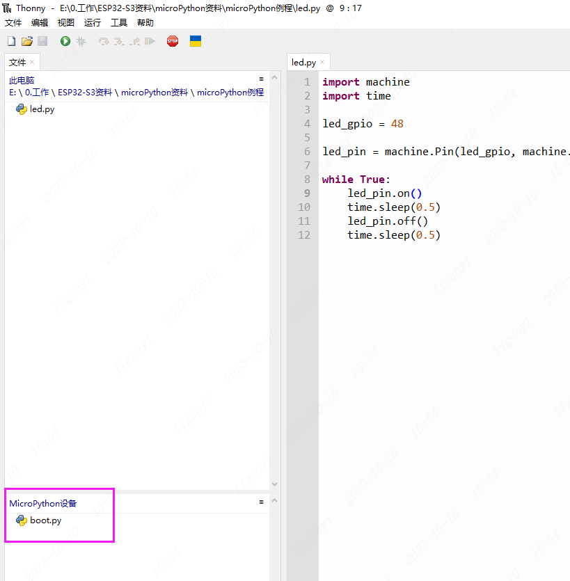Click the Python icon beside boot.py

click(22, 520)
